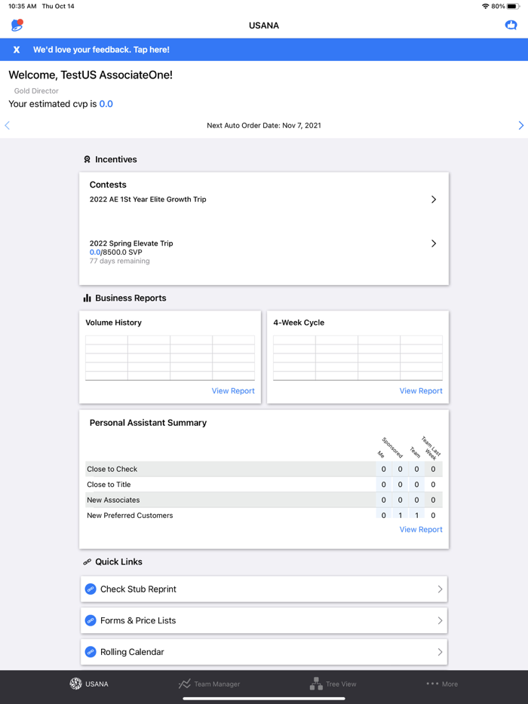Click the Business Reports bar chart icon

[x=87, y=298]
